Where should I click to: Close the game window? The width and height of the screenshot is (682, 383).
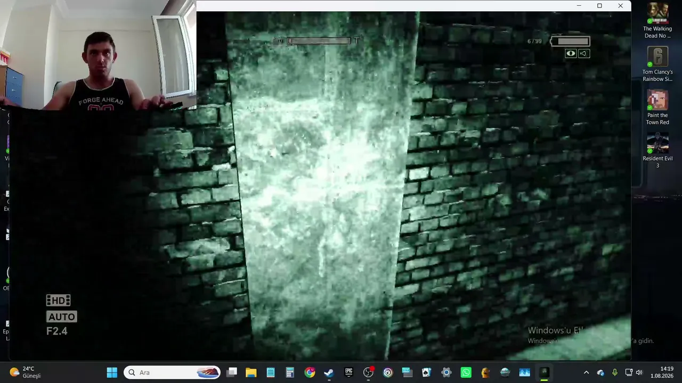tap(620, 6)
